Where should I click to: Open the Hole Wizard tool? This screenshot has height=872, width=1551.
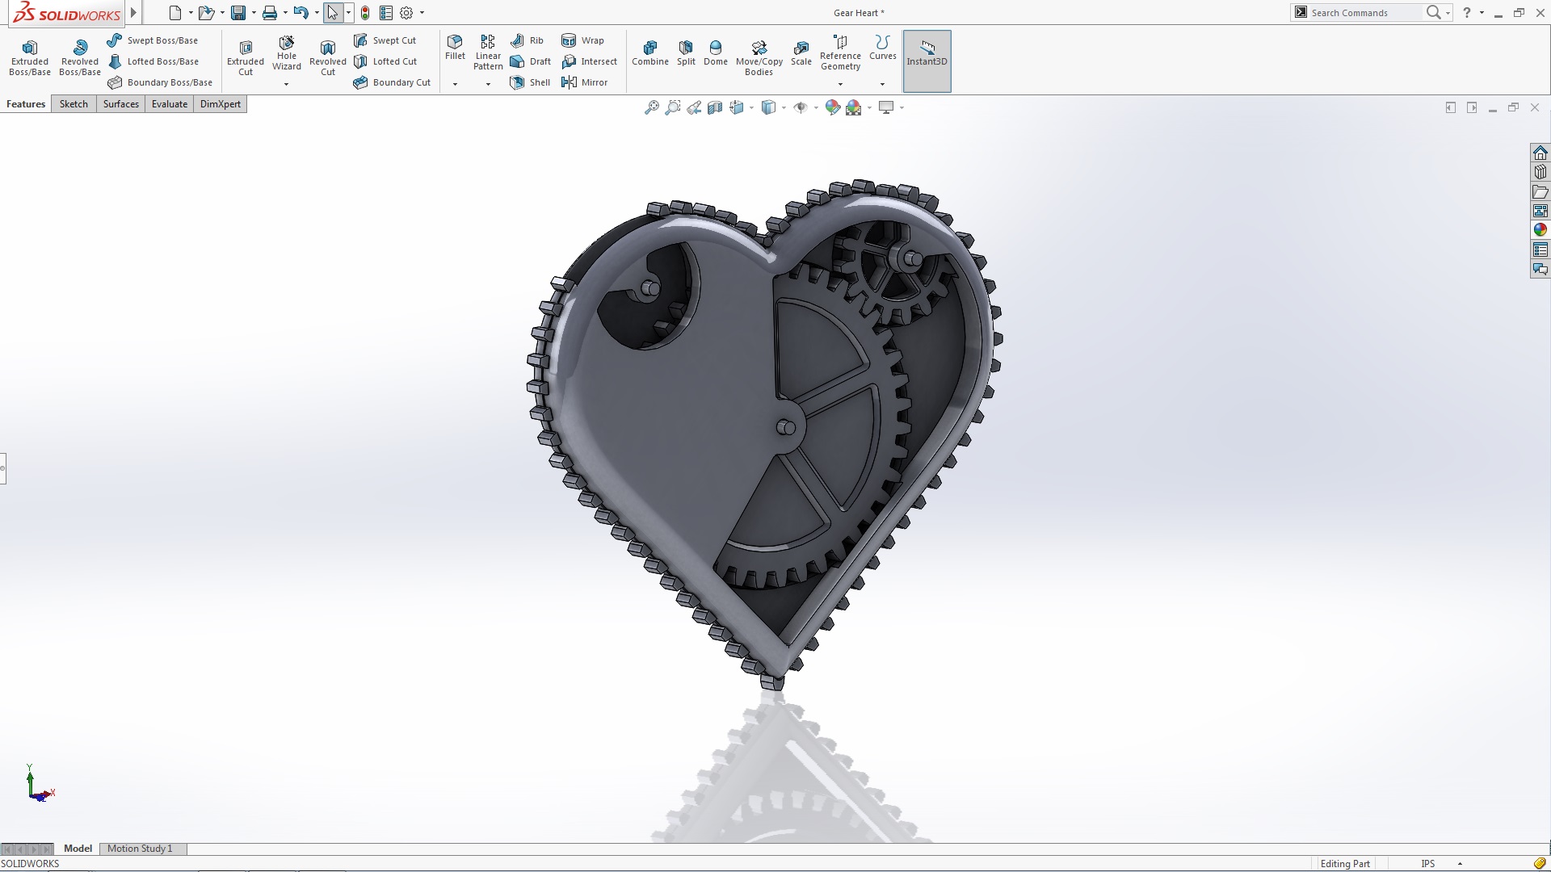point(287,53)
